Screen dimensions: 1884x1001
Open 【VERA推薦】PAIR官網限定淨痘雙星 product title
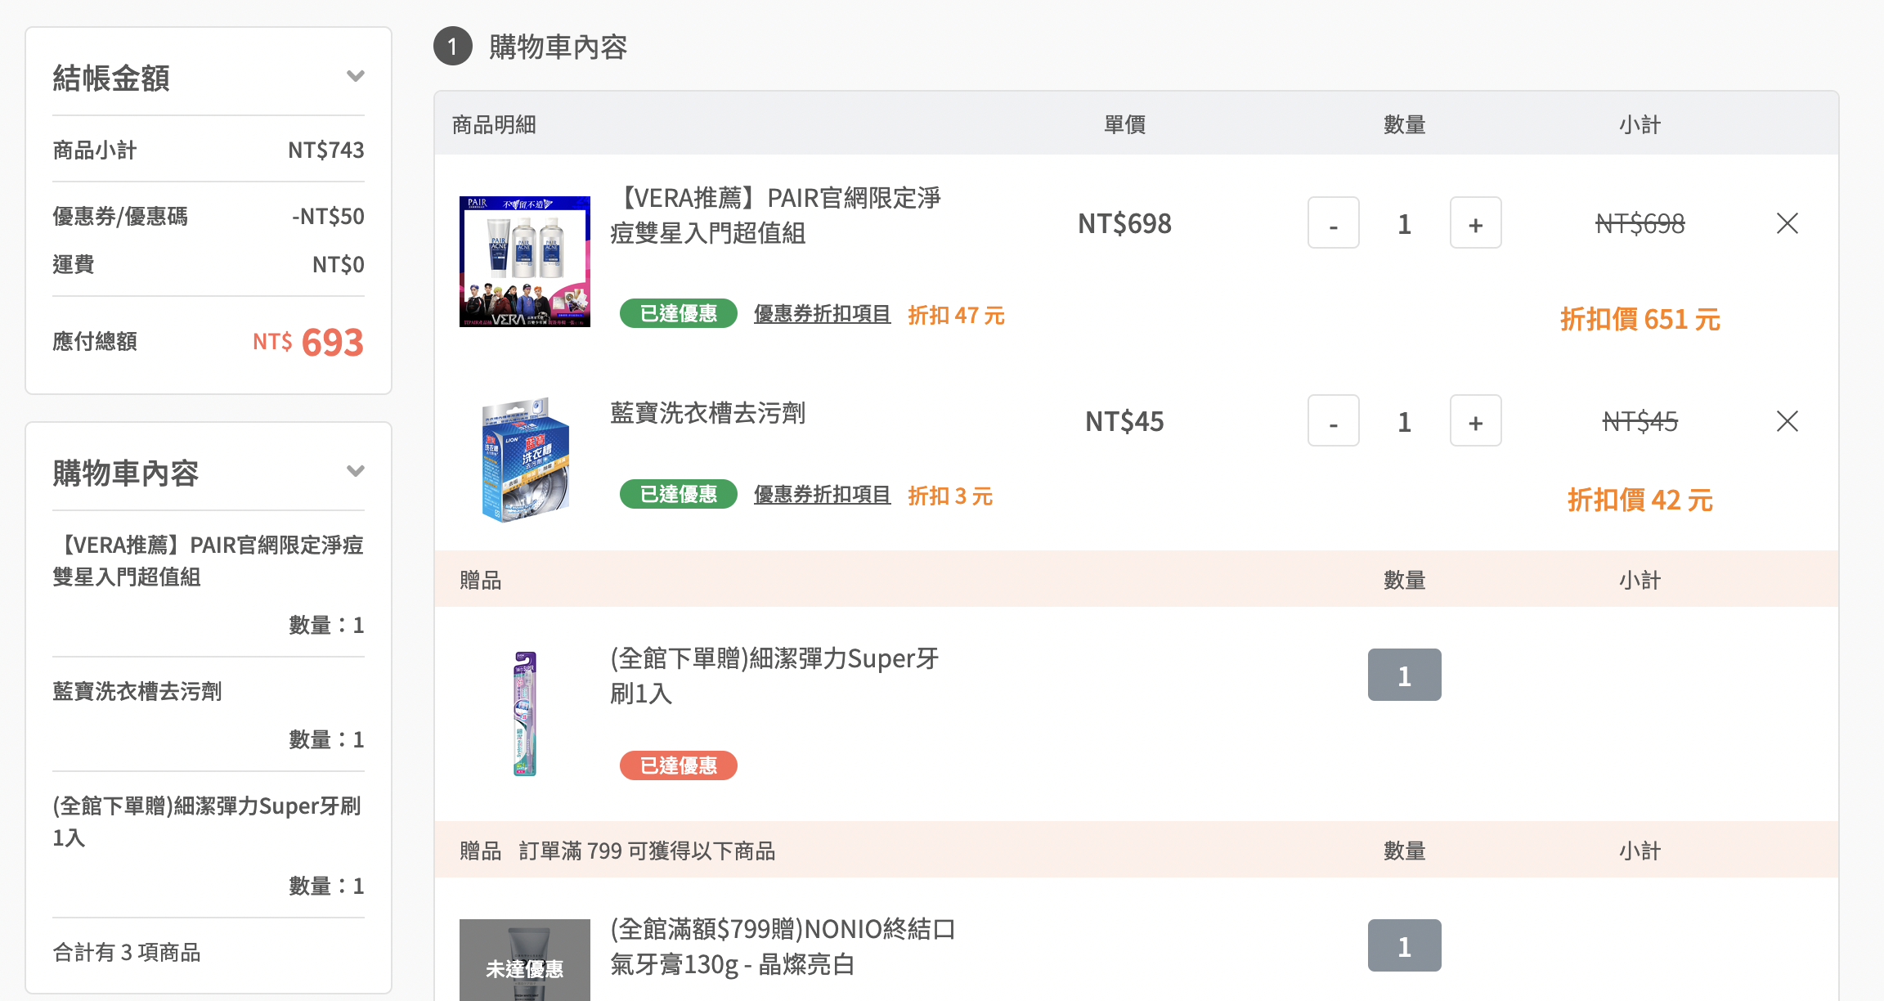coord(776,215)
